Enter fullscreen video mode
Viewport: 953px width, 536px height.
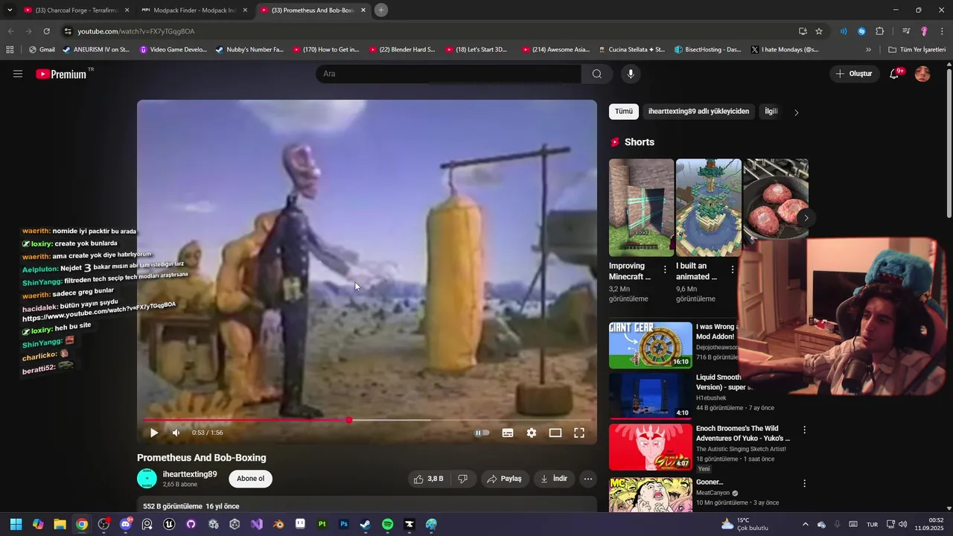(579, 433)
